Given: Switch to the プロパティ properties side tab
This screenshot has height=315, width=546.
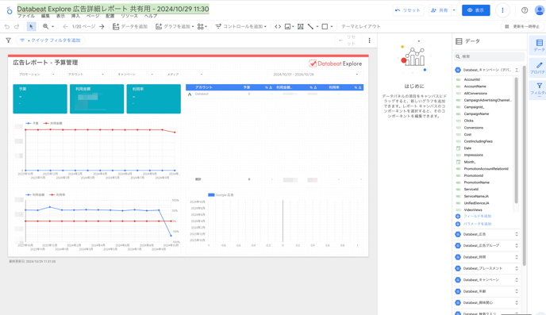Looking at the screenshot, I should pyautogui.click(x=538, y=68).
